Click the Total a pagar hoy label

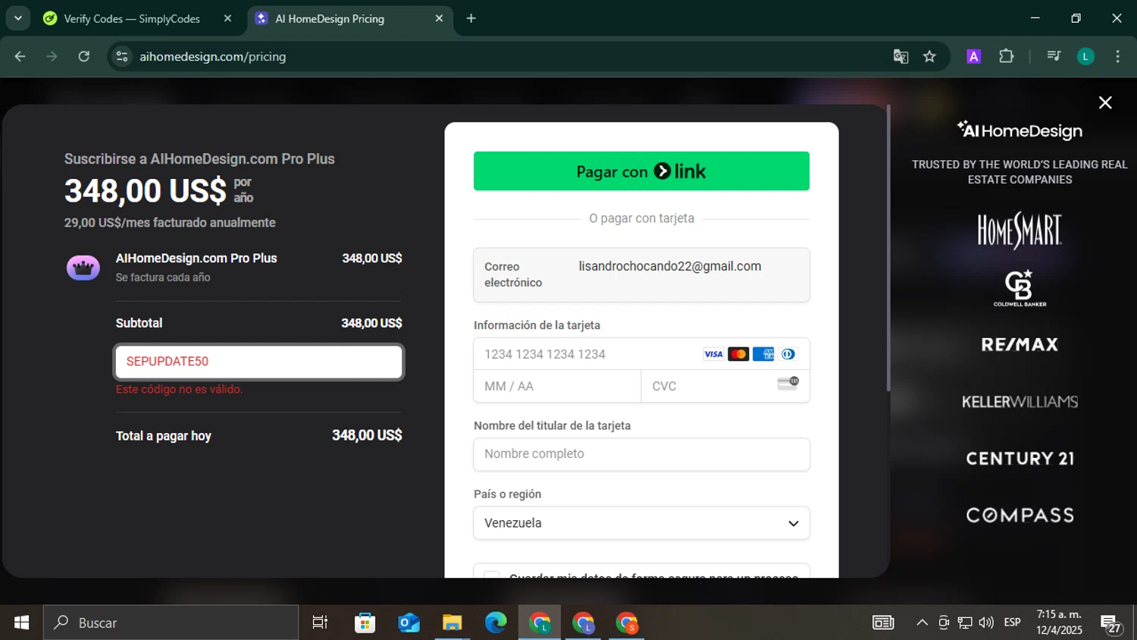tap(163, 436)
